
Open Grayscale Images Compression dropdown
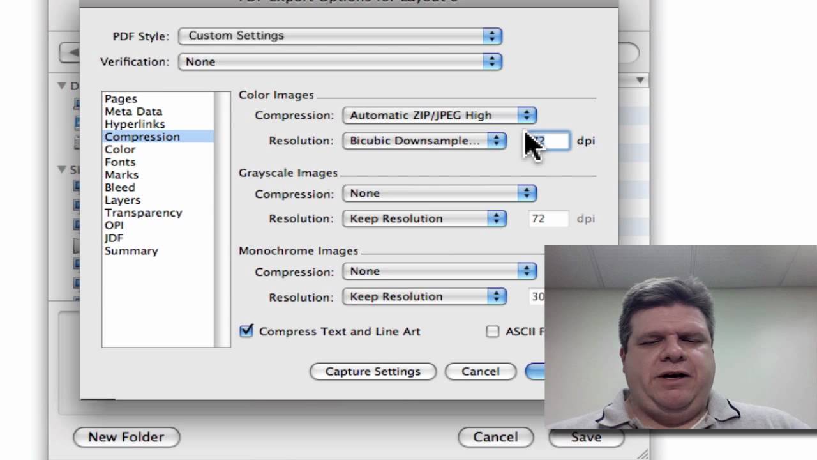tap(440, 193)
